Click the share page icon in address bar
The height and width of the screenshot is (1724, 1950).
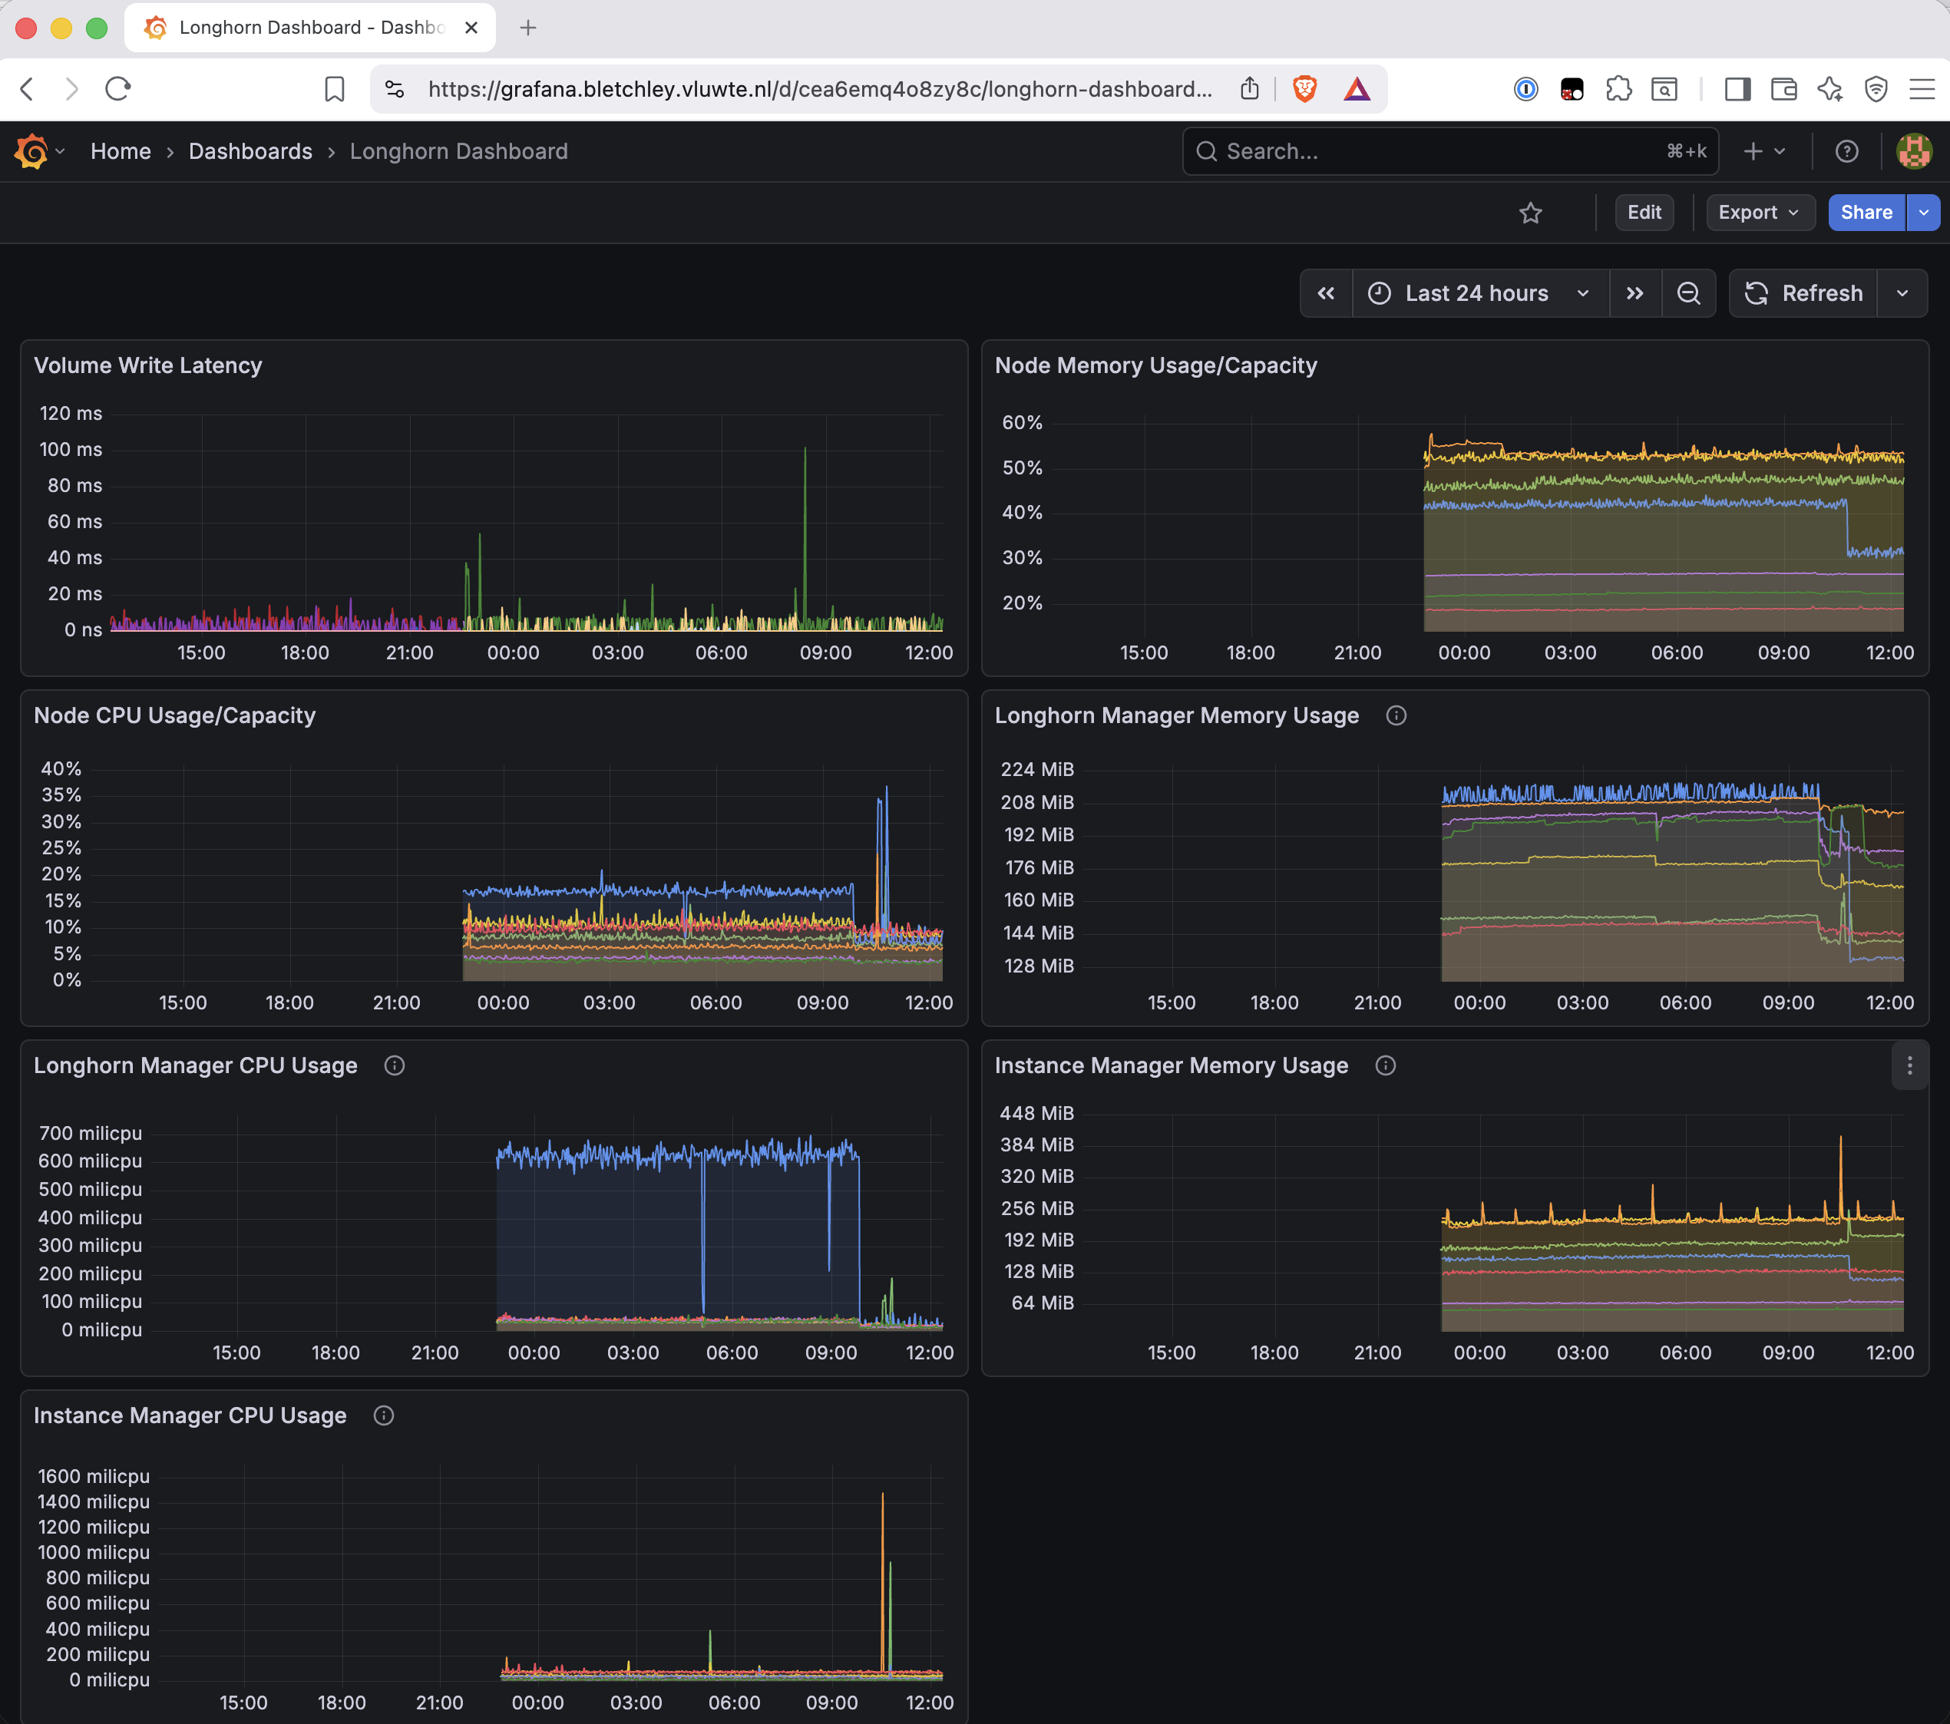[1250, 89]
